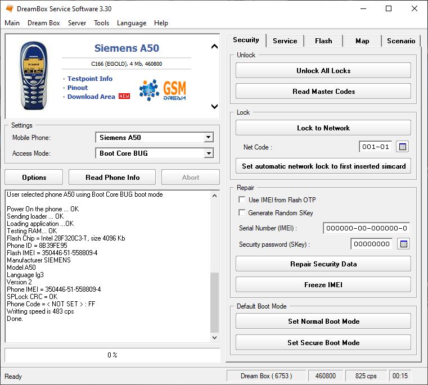This screenshot has height=385, width=428.
Task: Expand the Access Mode combo box
Action: [x=209, y=153]
